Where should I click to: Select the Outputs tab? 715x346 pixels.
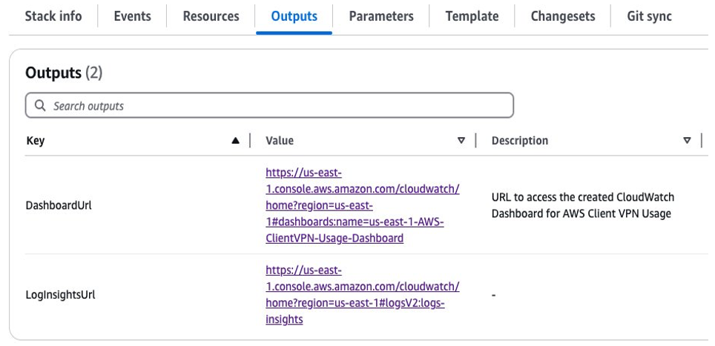(x=294, y=16)
